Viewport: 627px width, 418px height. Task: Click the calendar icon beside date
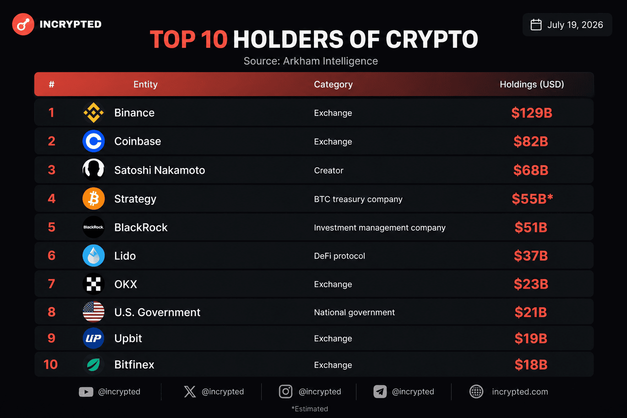pos(536,25)
